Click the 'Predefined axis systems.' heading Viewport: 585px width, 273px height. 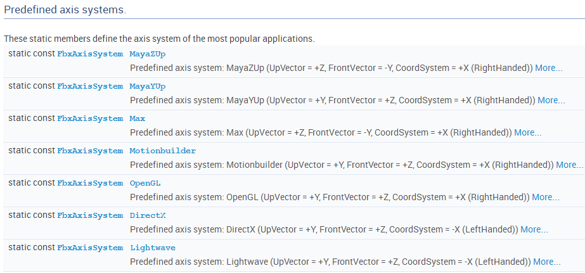click(x=65, y=10)
